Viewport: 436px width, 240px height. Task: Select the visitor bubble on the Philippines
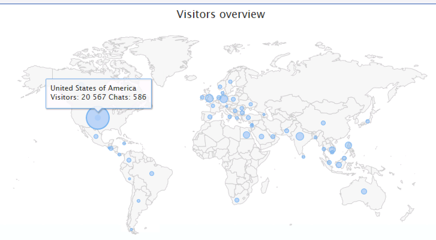tap(348, 145)
